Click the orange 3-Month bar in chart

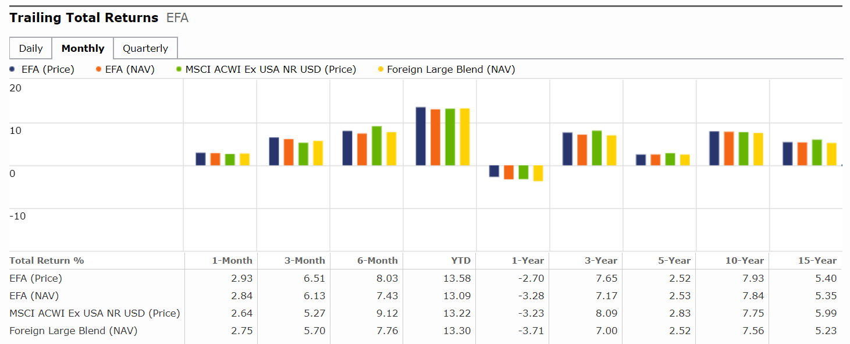click(289, 153)
